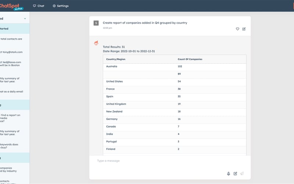Click the 12:03 pm timestamp
This screenshot has height=184, width=294.
(x=107, y=28)
